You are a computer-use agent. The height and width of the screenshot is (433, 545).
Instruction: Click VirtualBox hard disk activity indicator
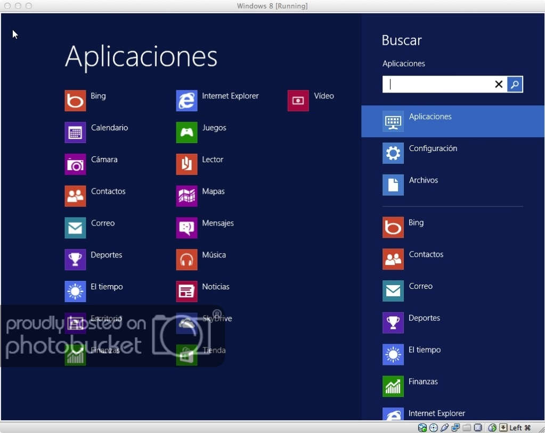(x=422, y=428)
